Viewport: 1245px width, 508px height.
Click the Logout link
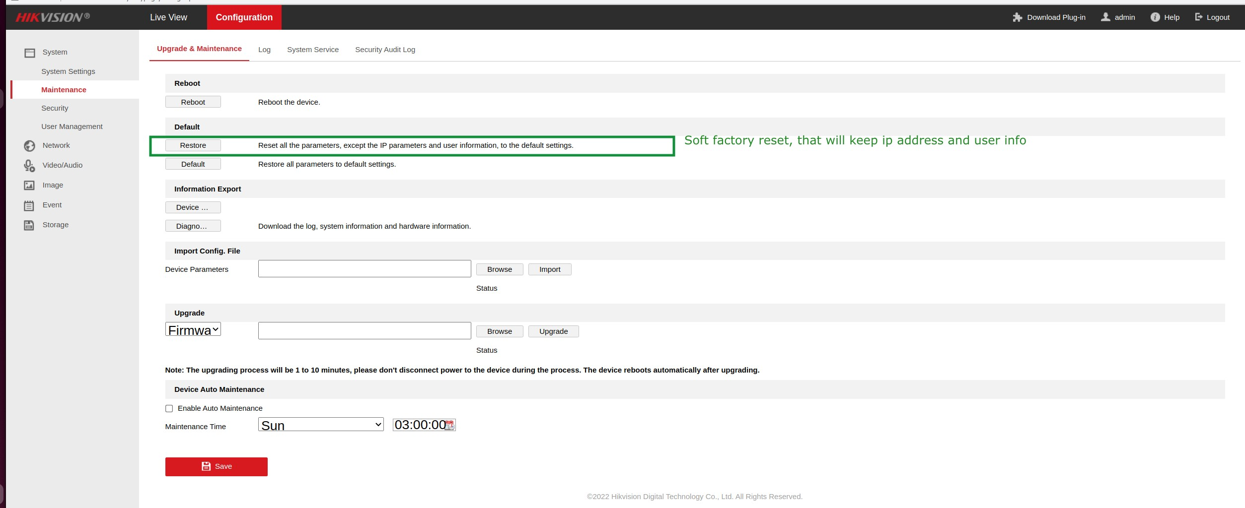[x=1218, y=17]
